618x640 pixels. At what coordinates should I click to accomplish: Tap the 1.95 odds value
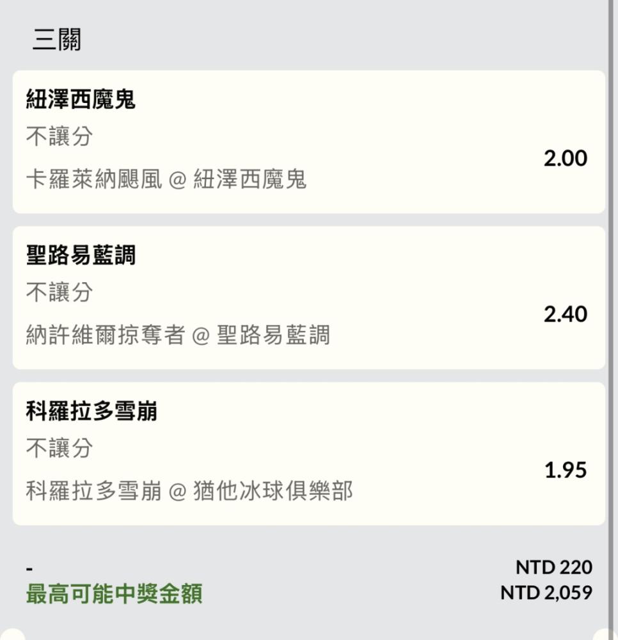click(565, 470)
